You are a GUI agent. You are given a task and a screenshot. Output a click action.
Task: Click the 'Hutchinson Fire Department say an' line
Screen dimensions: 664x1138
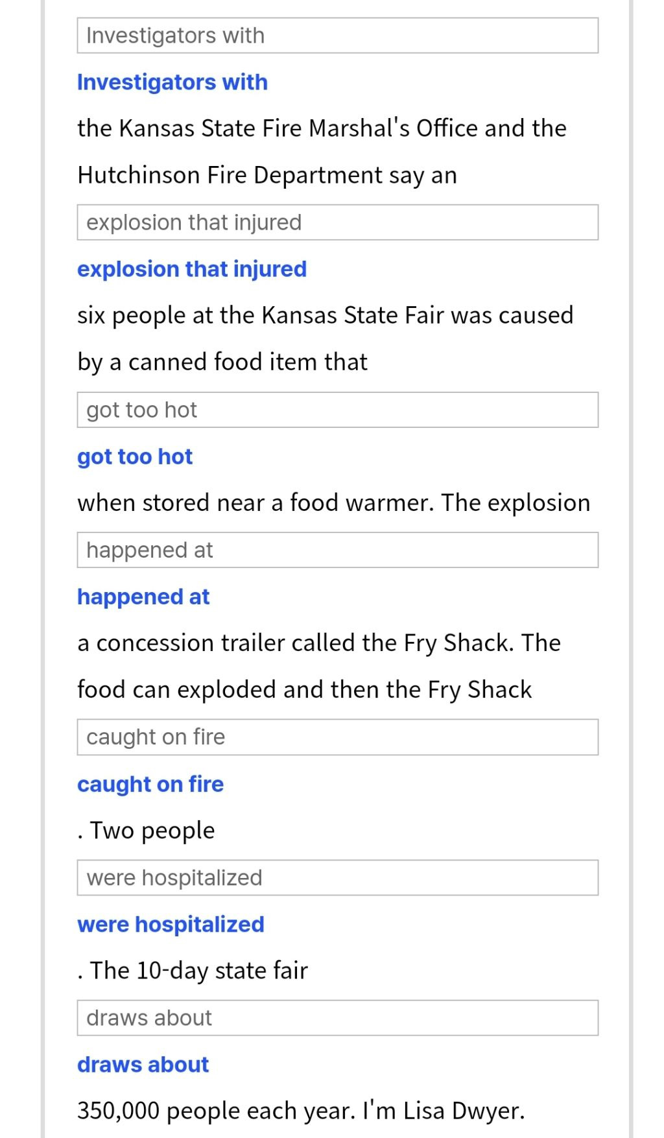point(267,175)
